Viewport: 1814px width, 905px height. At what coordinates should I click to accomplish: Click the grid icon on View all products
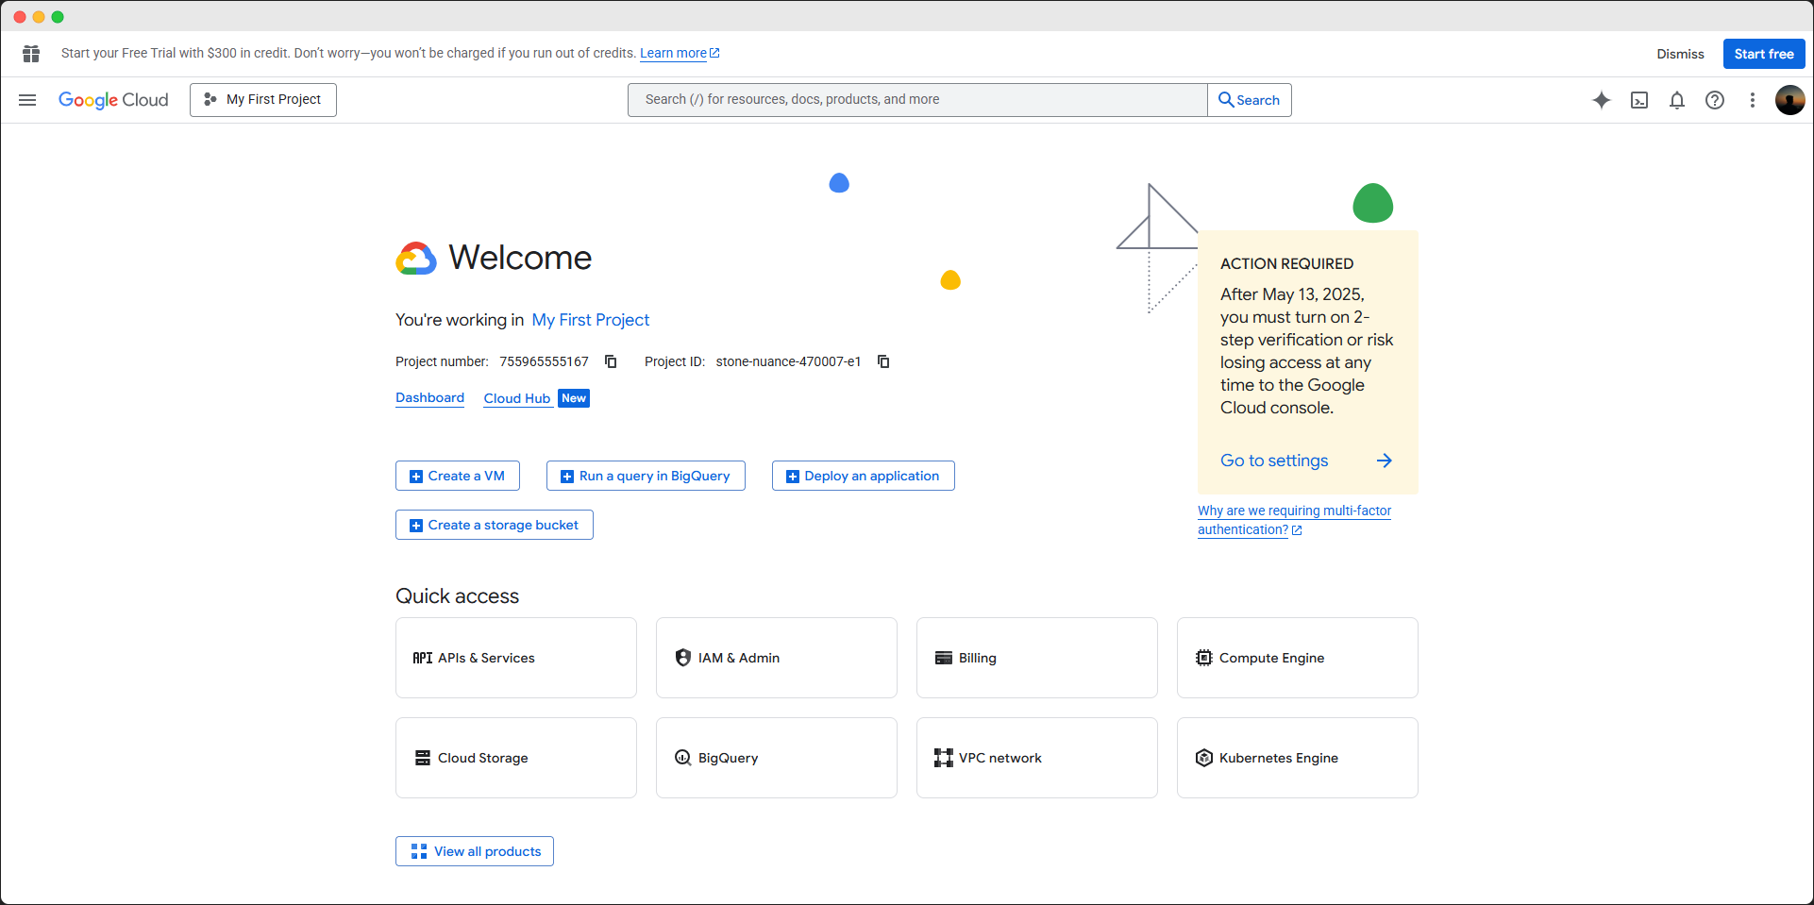click(x=419, y=851)
